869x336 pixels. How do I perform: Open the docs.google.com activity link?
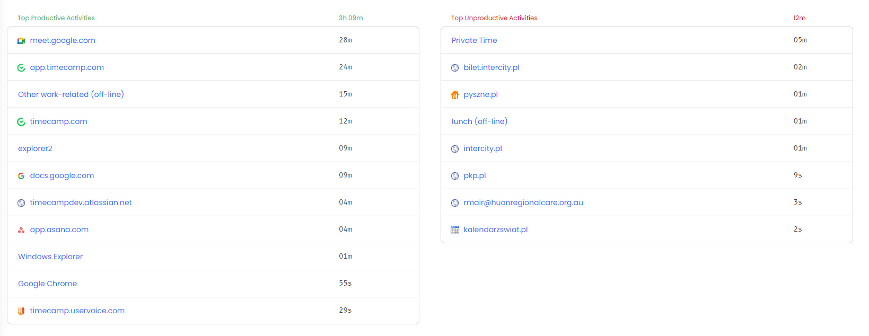62,175
